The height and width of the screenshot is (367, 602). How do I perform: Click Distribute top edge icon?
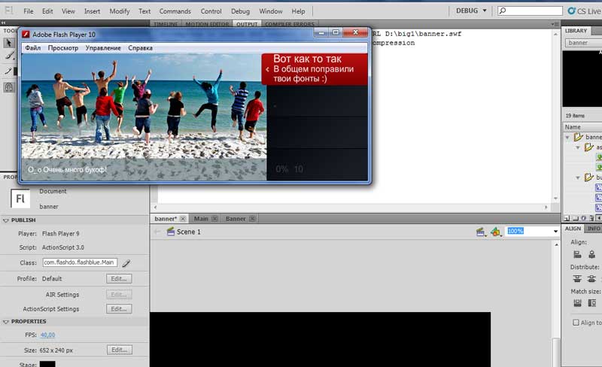[x=577, y=279]
